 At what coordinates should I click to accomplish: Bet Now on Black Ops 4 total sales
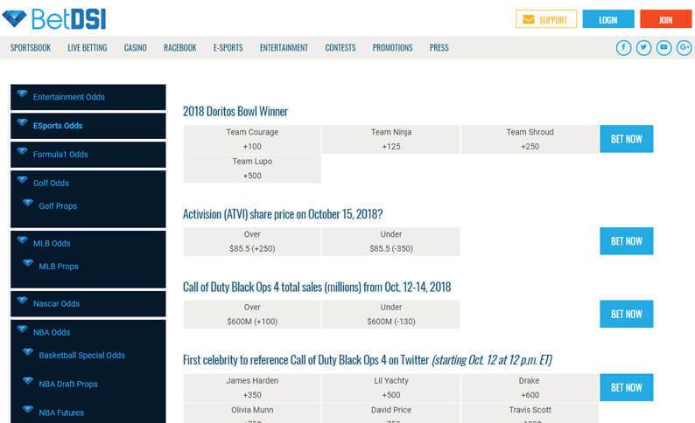pyautogui.click(x=627, y=314)
